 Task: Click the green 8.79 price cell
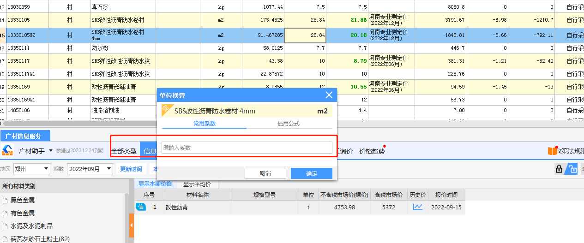(347, 61)
